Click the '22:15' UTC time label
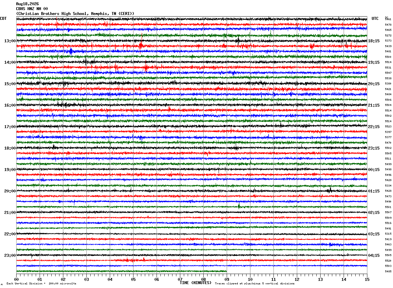 click(x=374, y=127)
